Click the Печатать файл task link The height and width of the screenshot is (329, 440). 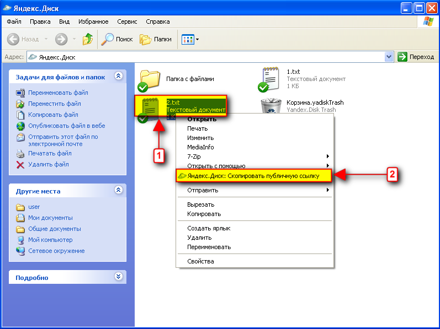pos(50,153)
